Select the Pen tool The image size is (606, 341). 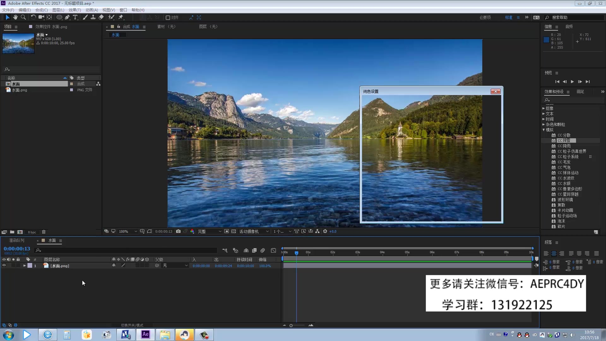67,17
